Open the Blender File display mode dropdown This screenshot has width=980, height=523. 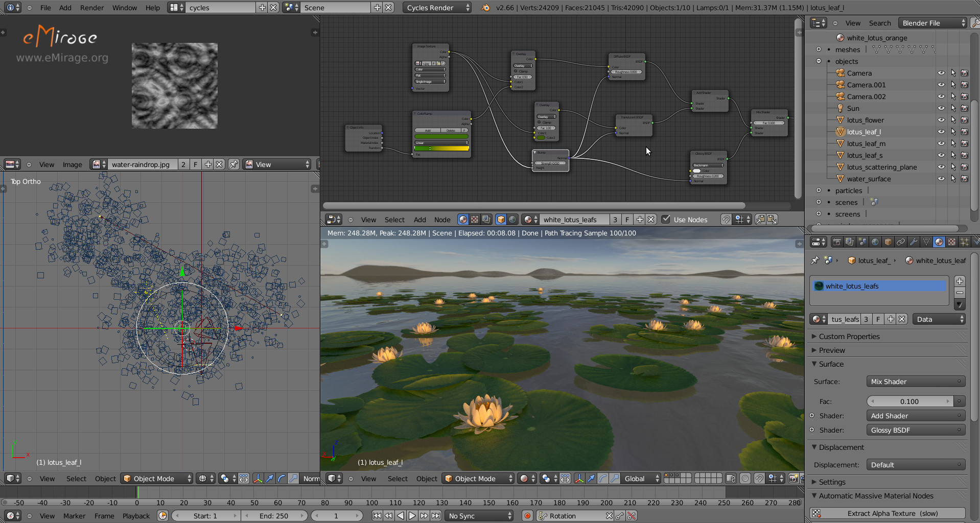point(933,23)
